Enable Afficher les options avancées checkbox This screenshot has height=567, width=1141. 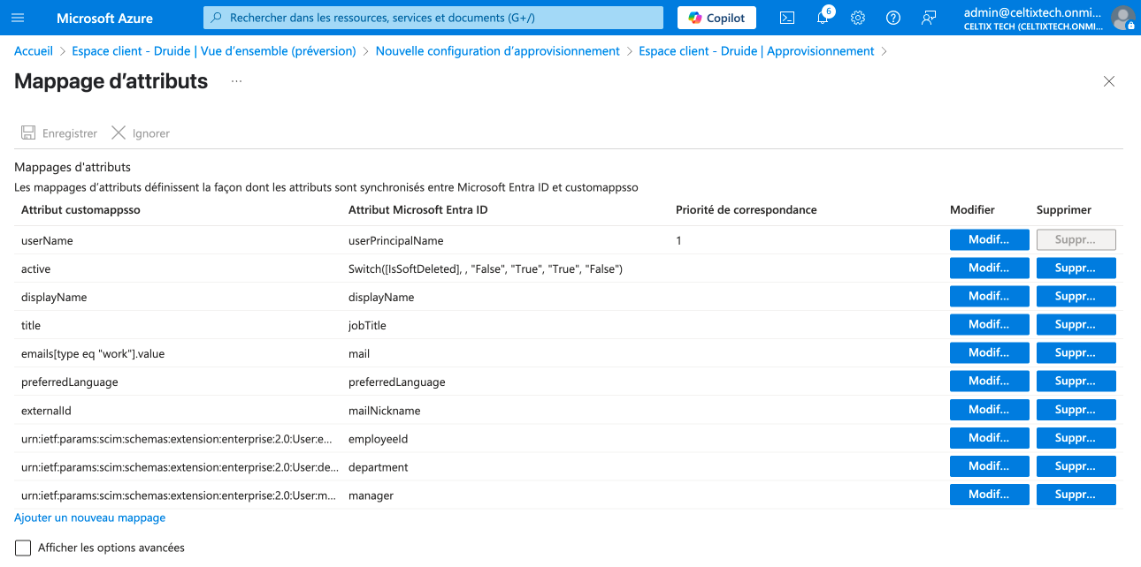pyautogui.click(x=23, y=548)
